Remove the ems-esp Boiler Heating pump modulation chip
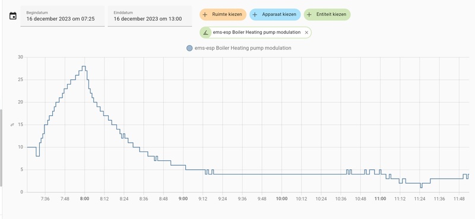Viewport: 475px width, 219px height. (x=306, y=33)
